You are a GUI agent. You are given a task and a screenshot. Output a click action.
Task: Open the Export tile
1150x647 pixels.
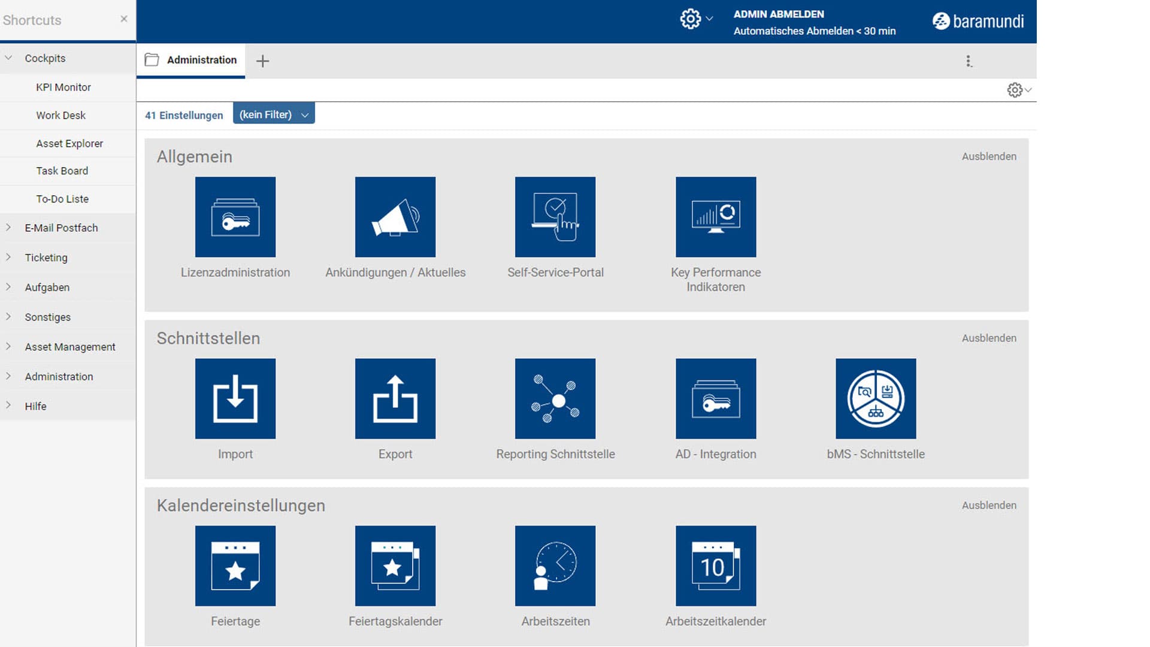coord(395,398)
